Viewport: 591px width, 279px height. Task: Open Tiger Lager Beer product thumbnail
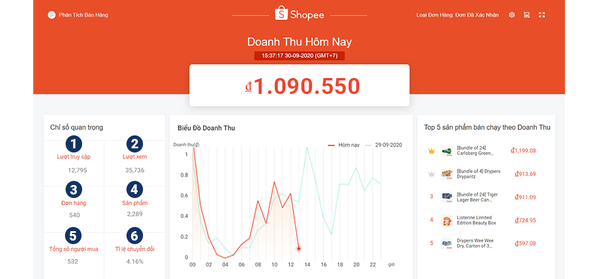(x=447, y=197)
